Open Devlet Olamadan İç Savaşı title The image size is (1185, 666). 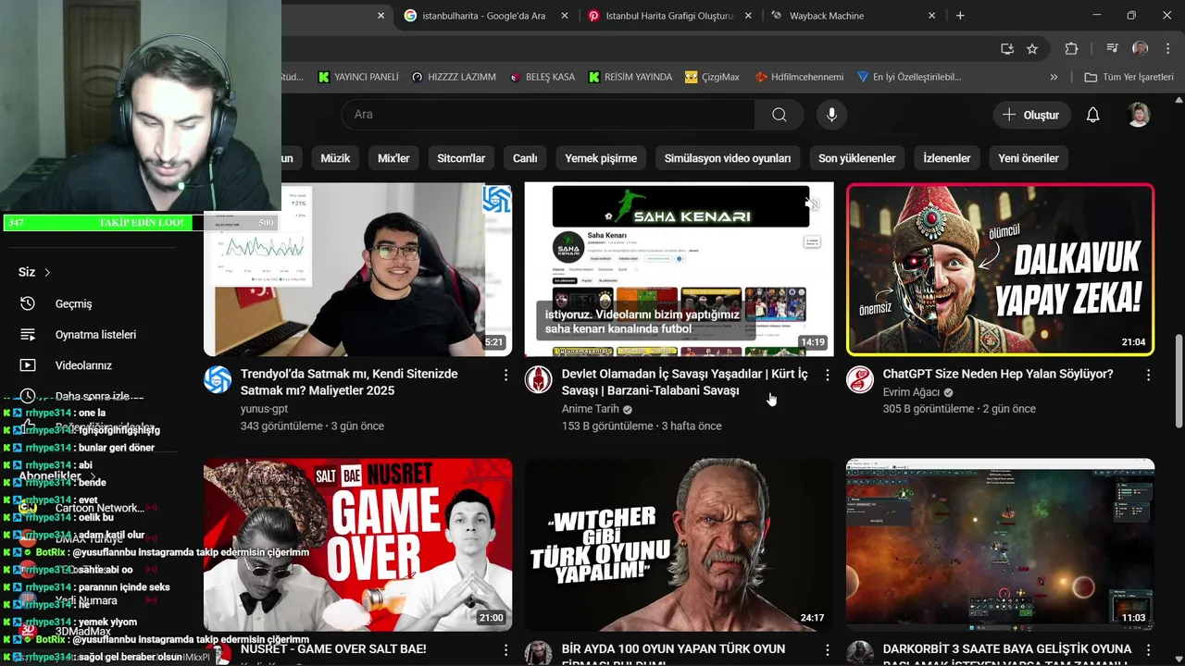point(685,382)
